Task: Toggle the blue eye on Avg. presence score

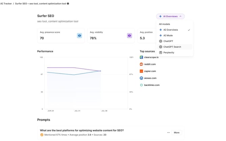Action: [x=79, y=36]
